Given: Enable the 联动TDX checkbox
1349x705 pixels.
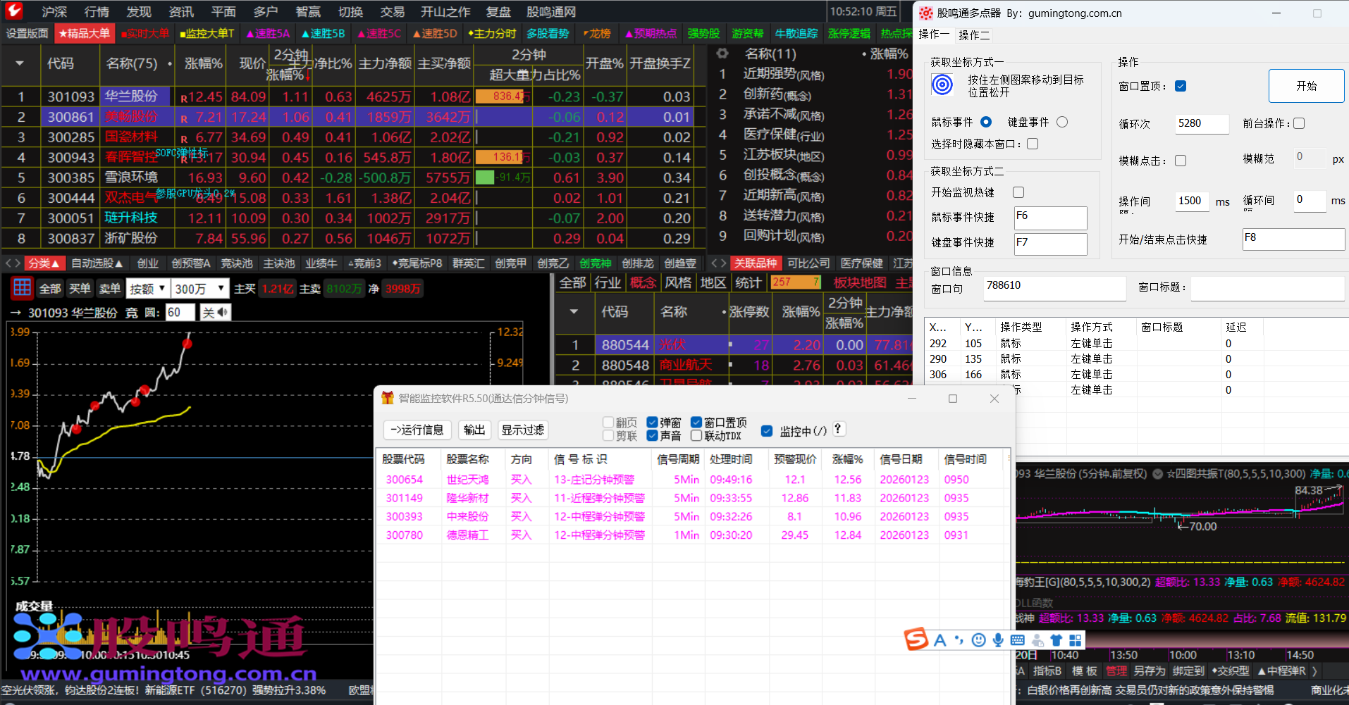Looking at the screenshot, I should click(698, 435).
